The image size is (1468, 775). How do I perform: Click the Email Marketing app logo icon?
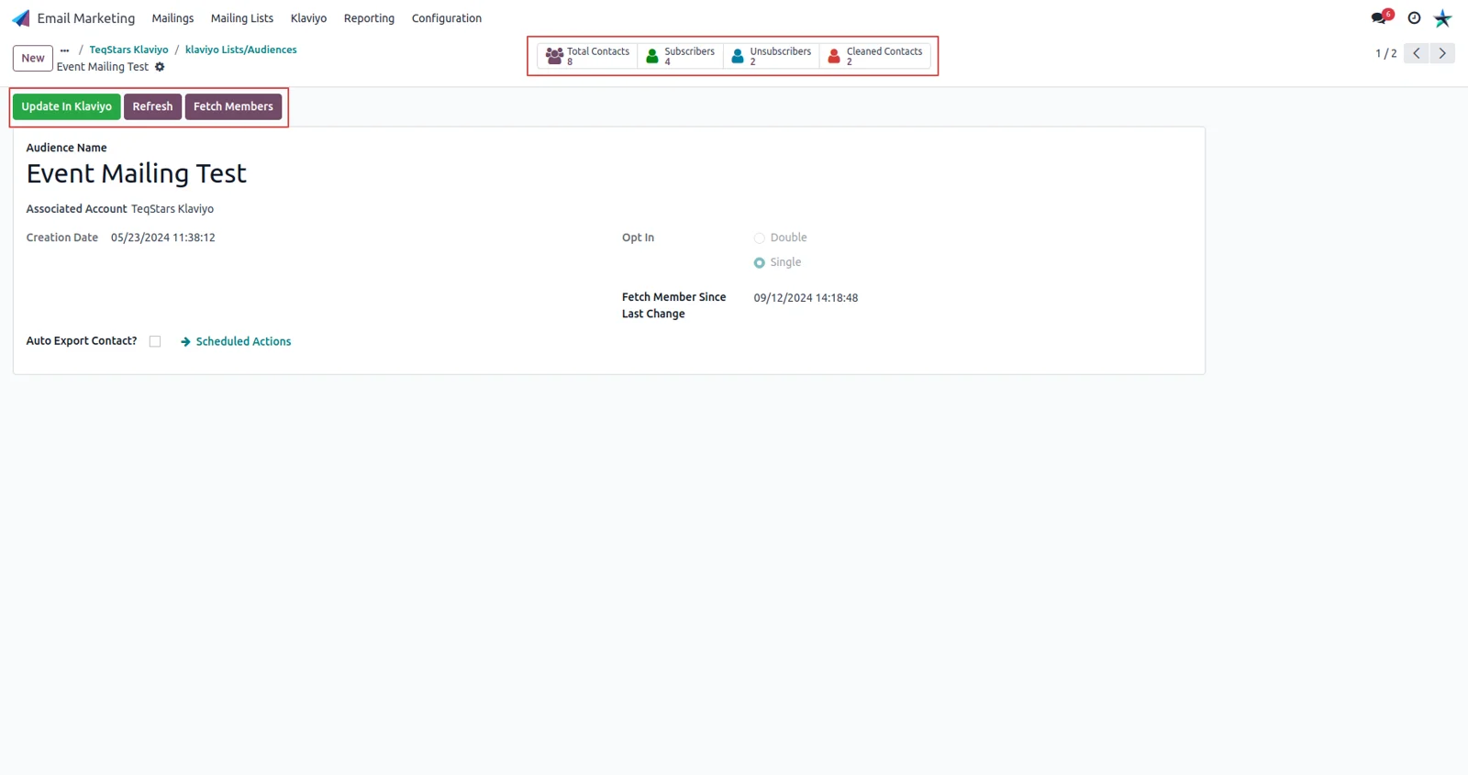pyautogui.click(x=20, y=18)
